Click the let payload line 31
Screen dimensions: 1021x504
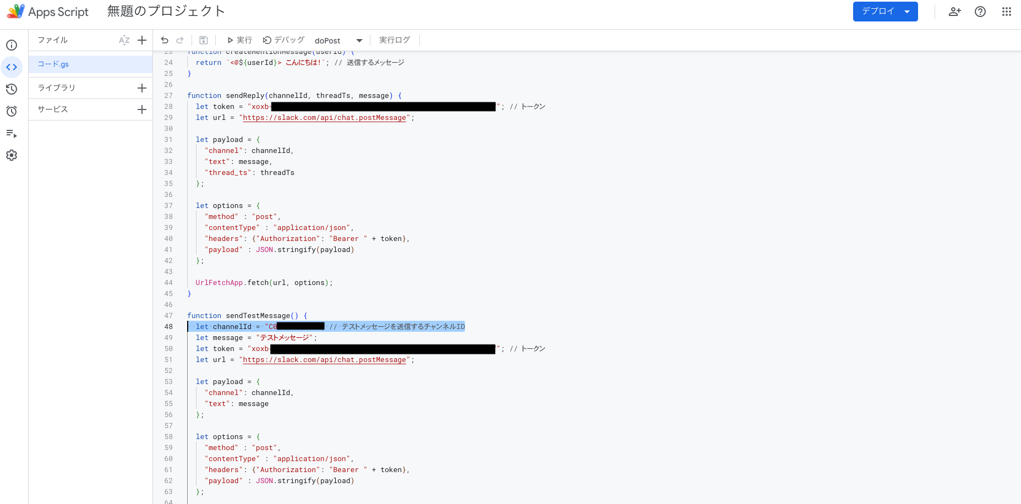pos(228,140)
